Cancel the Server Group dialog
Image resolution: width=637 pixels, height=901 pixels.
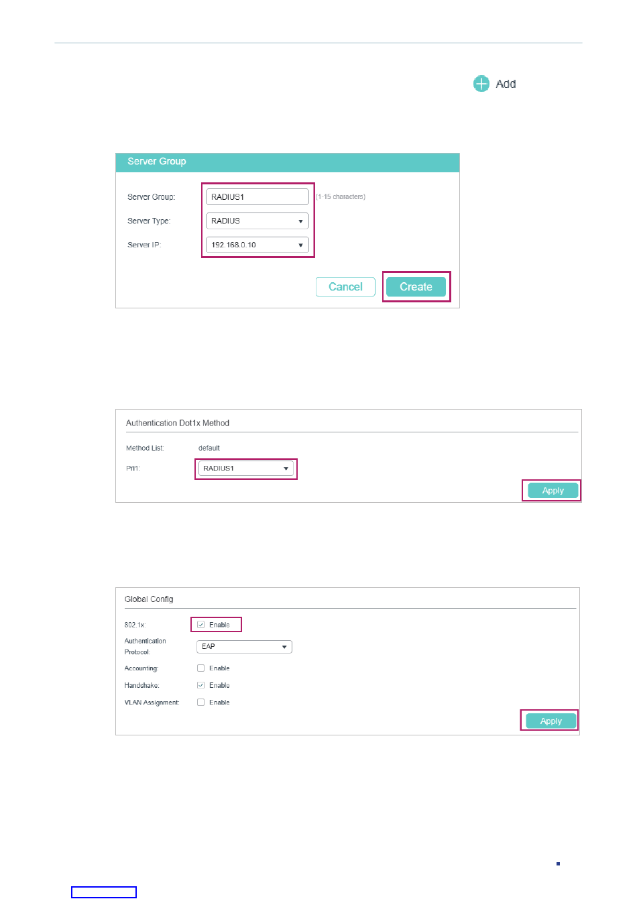tap(345, 287)
